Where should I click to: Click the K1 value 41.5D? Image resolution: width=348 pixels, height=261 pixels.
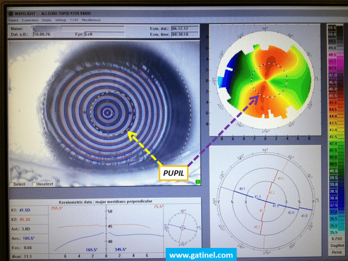25,210
